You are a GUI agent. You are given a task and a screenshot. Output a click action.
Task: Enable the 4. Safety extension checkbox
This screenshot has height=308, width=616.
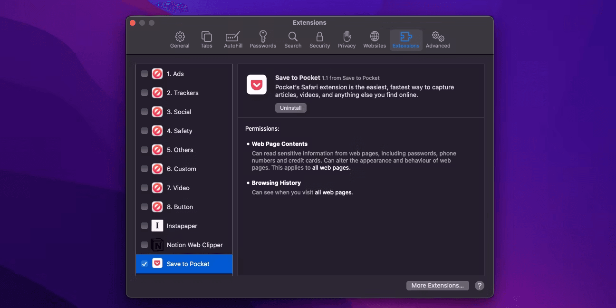coord(144,131)
